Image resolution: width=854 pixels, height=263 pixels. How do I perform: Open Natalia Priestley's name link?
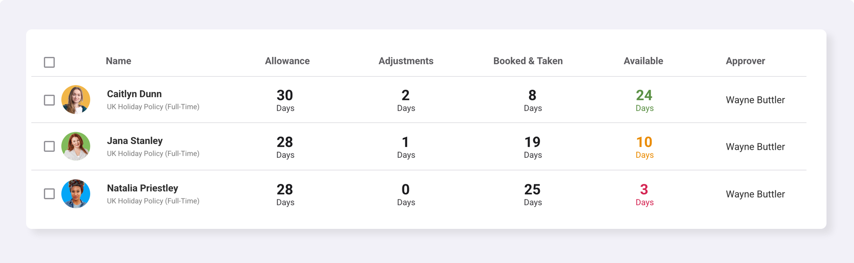point(142,188)
